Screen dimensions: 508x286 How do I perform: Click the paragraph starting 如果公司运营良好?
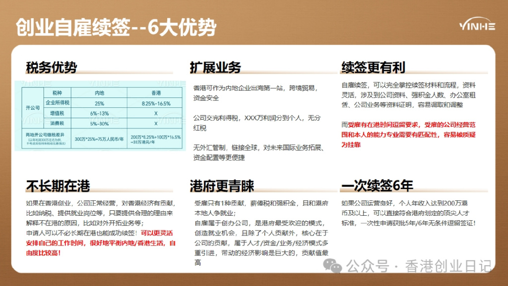[x=408, y=213]
